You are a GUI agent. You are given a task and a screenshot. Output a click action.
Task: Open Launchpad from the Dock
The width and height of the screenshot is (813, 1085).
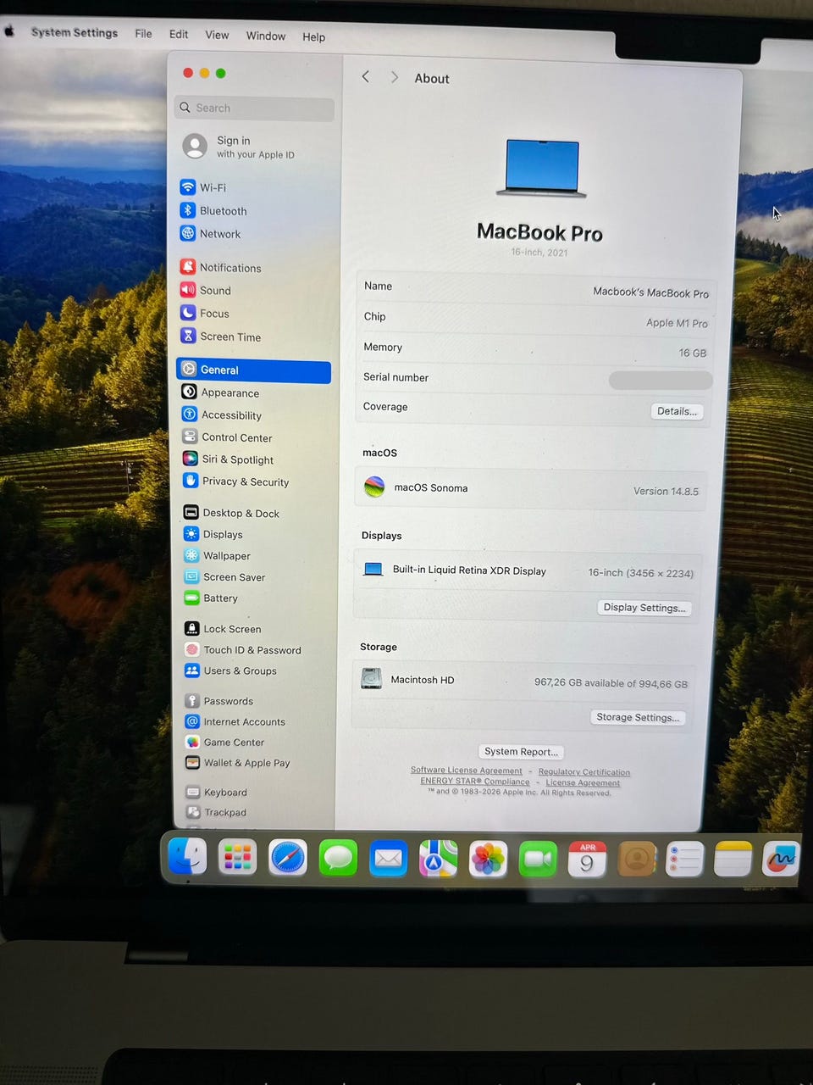(x=237, y=859)
